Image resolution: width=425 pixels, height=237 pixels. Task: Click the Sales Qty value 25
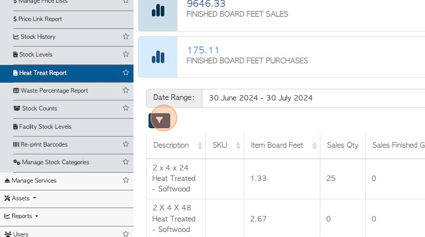click(x=331, y=178)
